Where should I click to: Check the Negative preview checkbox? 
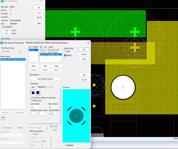(65, 145)
